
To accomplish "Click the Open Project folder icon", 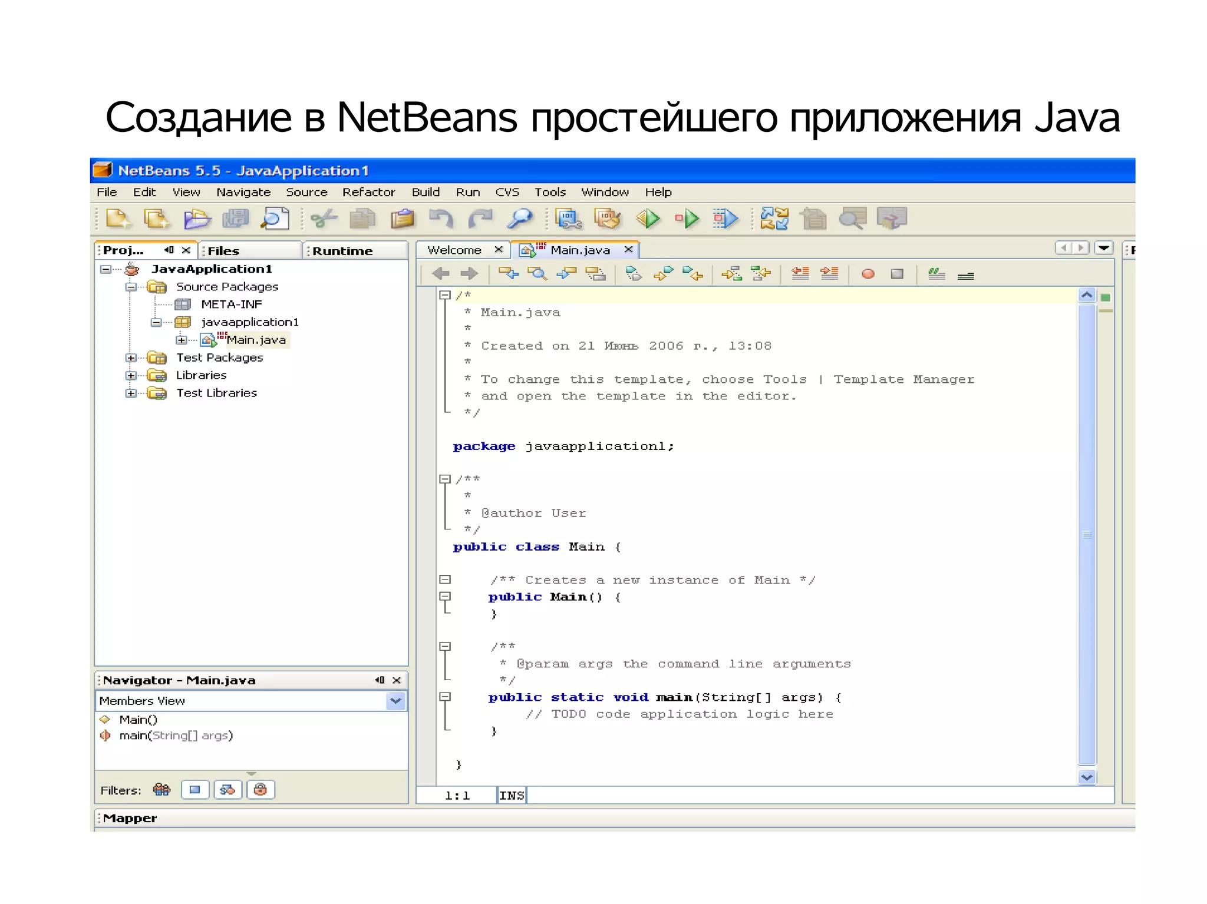I will pos(197,218).
